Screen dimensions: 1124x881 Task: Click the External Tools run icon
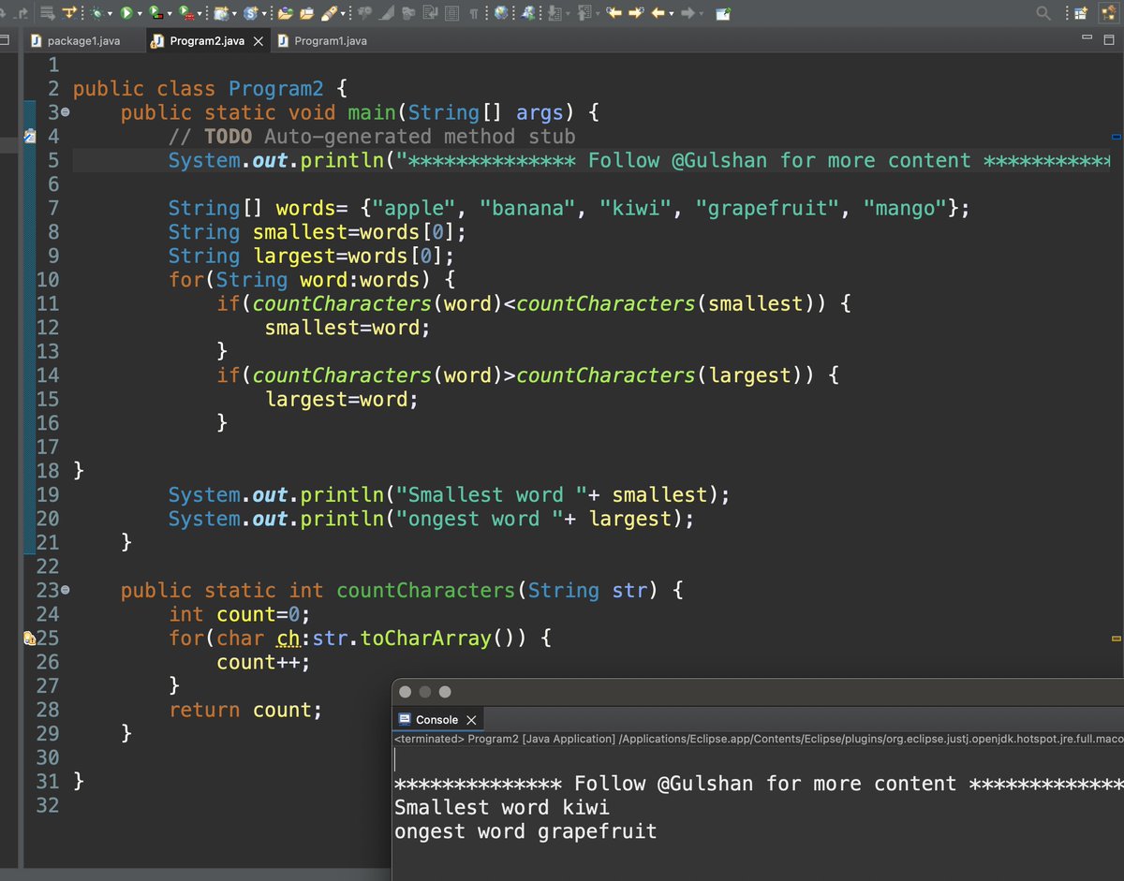(x=185, y=13)
